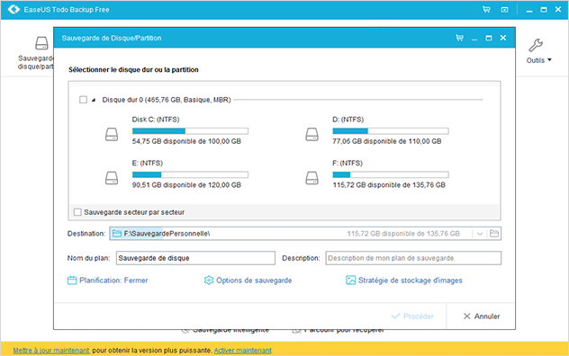The height and width of the screenshot is (356, 569).
Task: Check the Disque dur 0 checkbox
Action: click(x=83, y=99)
